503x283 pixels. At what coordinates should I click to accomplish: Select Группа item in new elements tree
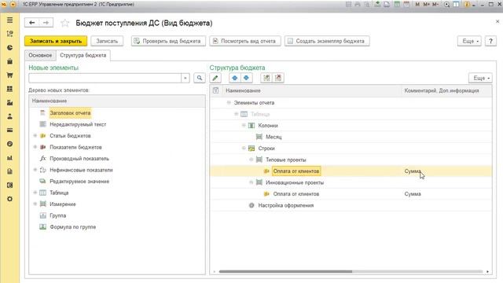pos(57,215)
